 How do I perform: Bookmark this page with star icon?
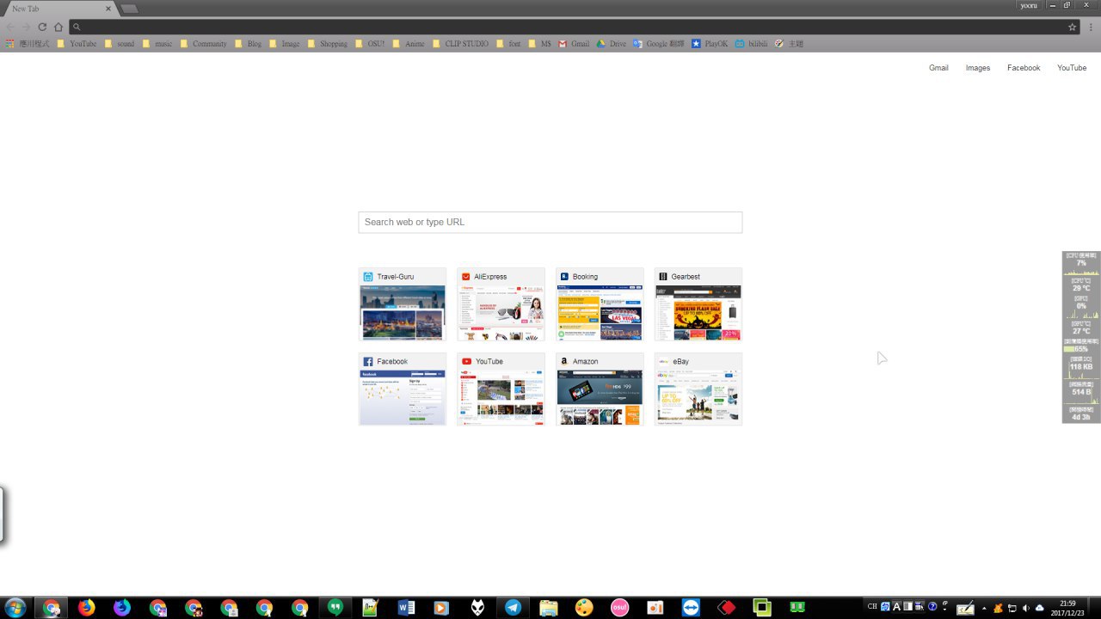pyautogui.click(x=1072, y=27)
